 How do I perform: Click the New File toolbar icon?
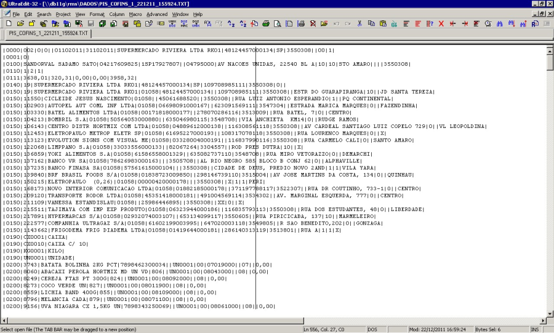tap(9, 23)
